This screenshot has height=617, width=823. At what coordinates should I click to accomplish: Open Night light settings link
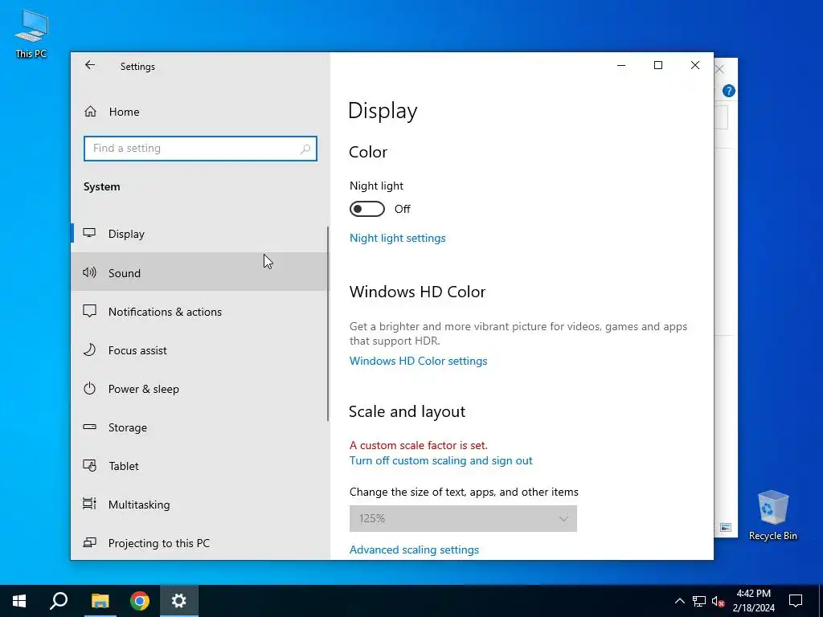pyautogui.click(x=397, y=238)
